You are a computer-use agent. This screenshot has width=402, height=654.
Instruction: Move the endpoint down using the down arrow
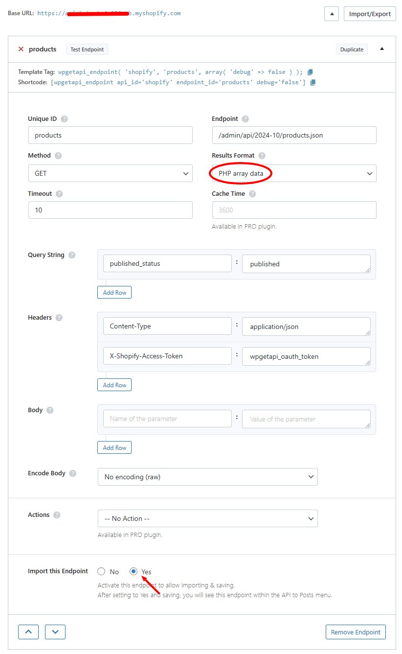pyautogui.click(x=55, y=632)
